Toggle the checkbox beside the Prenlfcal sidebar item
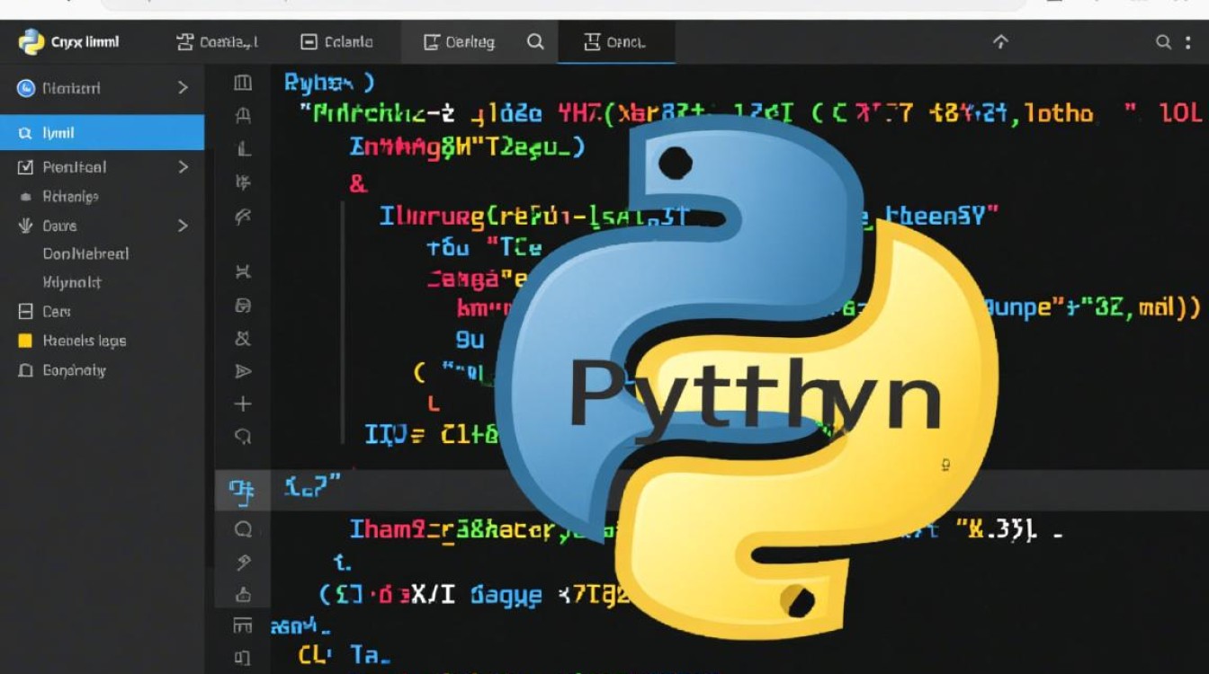 click(25, 167)
